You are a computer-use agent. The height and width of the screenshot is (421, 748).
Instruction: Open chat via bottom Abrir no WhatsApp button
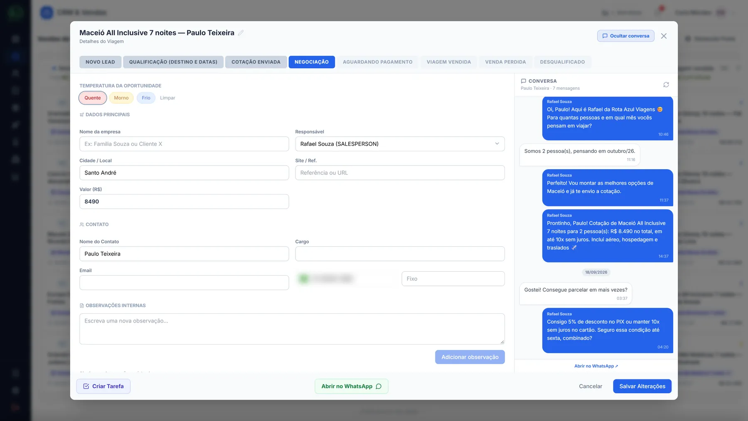tap(352, 386)
